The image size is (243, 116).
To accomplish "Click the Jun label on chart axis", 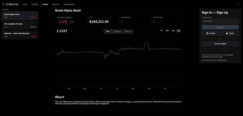I will tap(101, 89).
